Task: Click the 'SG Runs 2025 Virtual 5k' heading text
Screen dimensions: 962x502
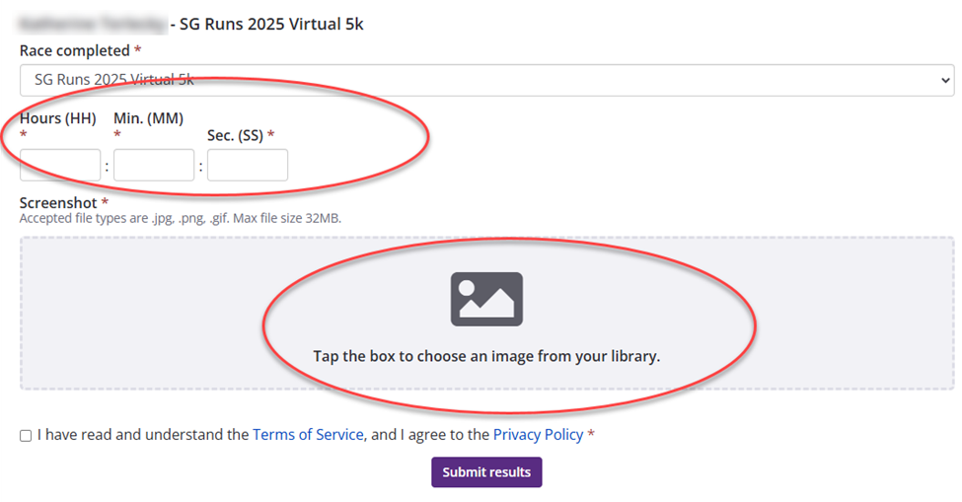Action: tap(271, 24)
